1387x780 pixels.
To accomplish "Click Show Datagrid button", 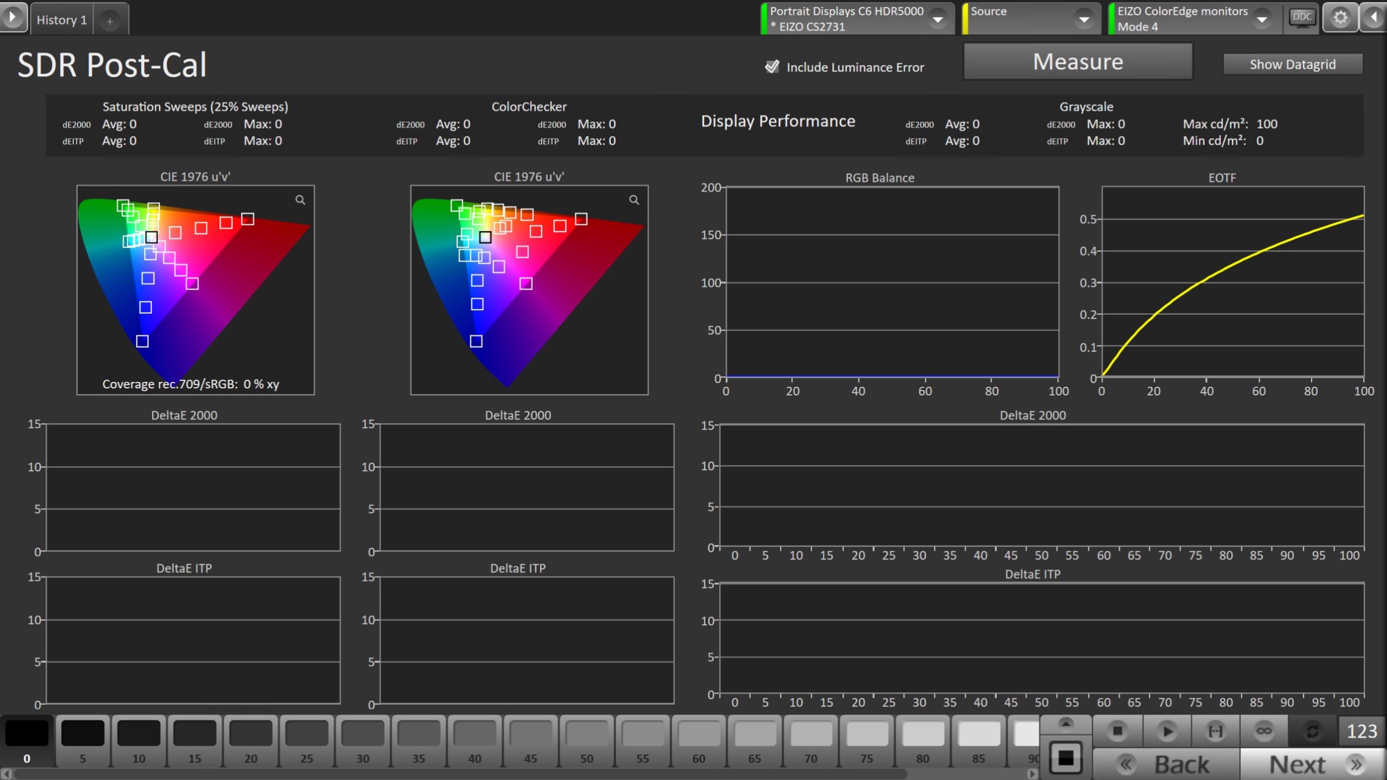I will click(x=1292, y=64).
